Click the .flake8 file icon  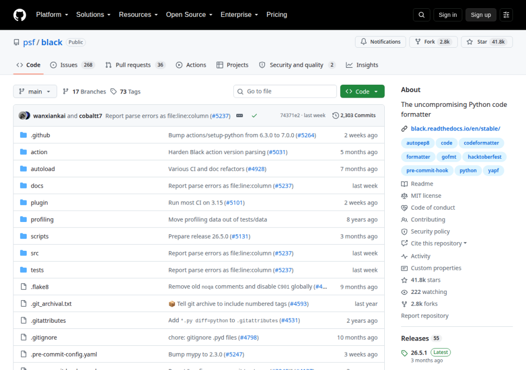(24, 287)
